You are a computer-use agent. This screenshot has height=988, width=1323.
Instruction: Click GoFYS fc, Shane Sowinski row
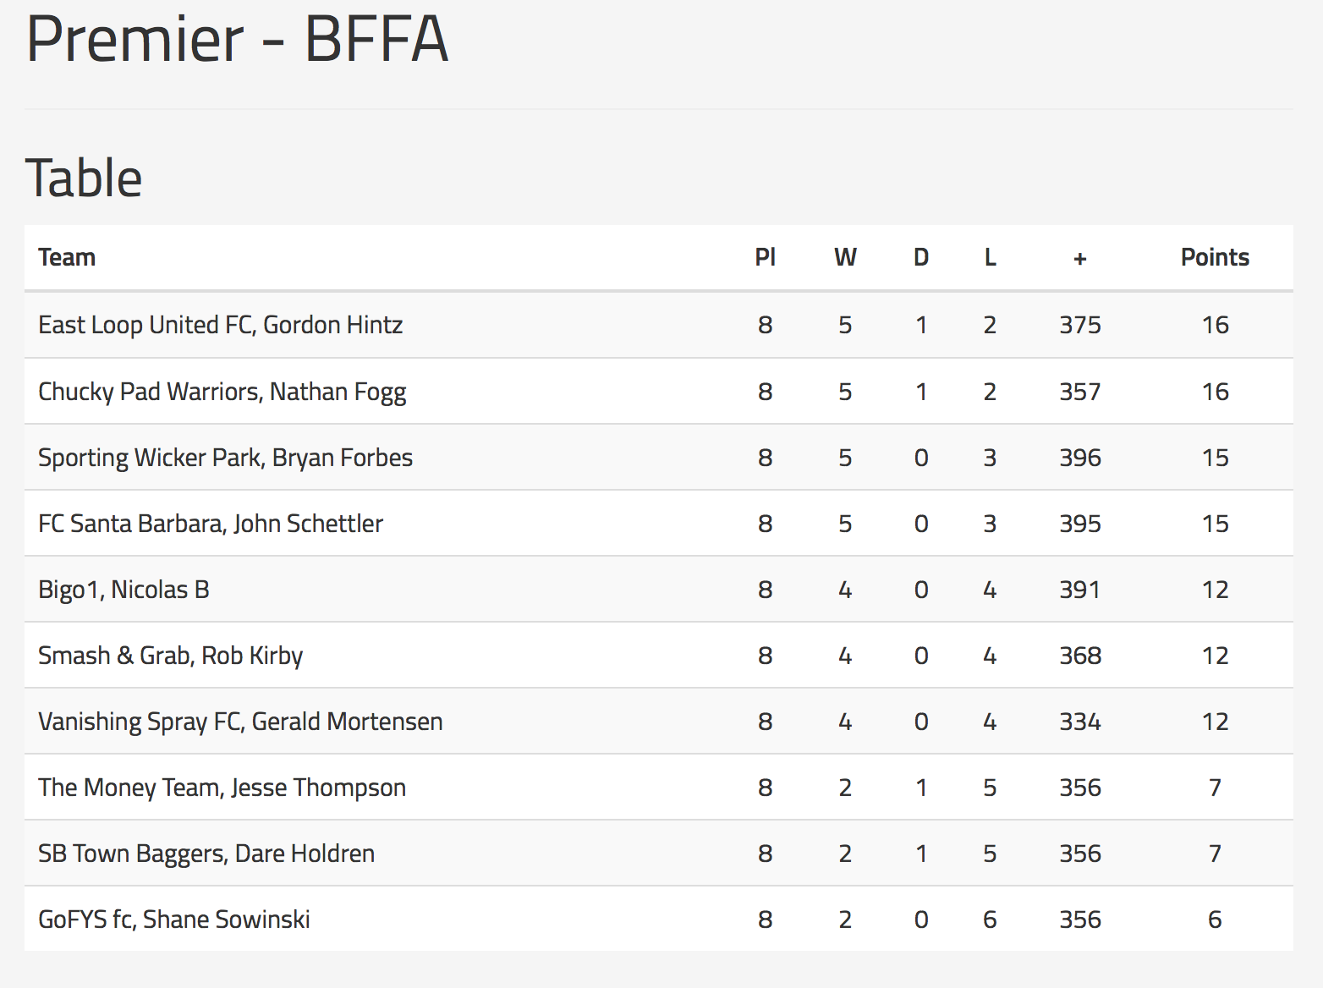point(658,919)
